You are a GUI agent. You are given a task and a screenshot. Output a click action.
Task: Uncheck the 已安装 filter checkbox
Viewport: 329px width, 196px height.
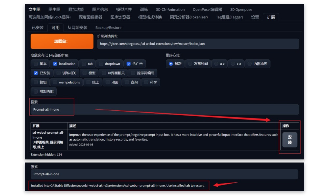pos(36,73)
